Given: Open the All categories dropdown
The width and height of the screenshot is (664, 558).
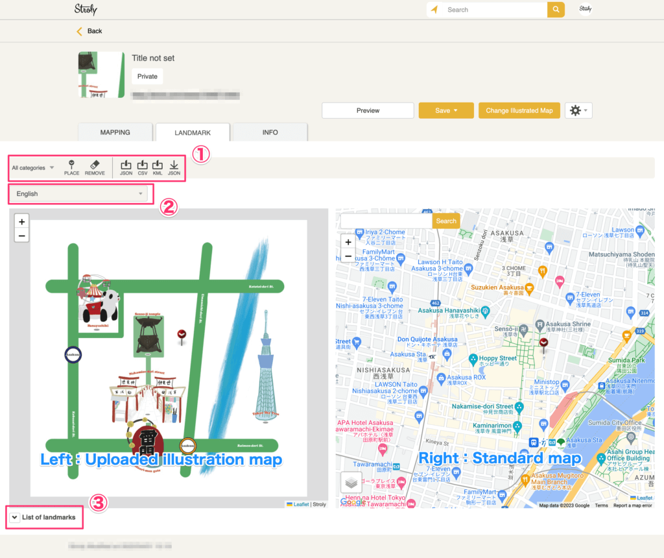Looking at the screenshot, I should (33, 168).
